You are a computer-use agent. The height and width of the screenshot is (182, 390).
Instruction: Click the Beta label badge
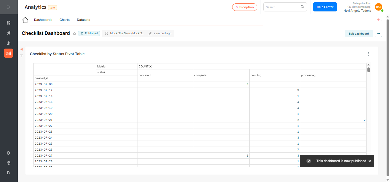click(52, 8)
